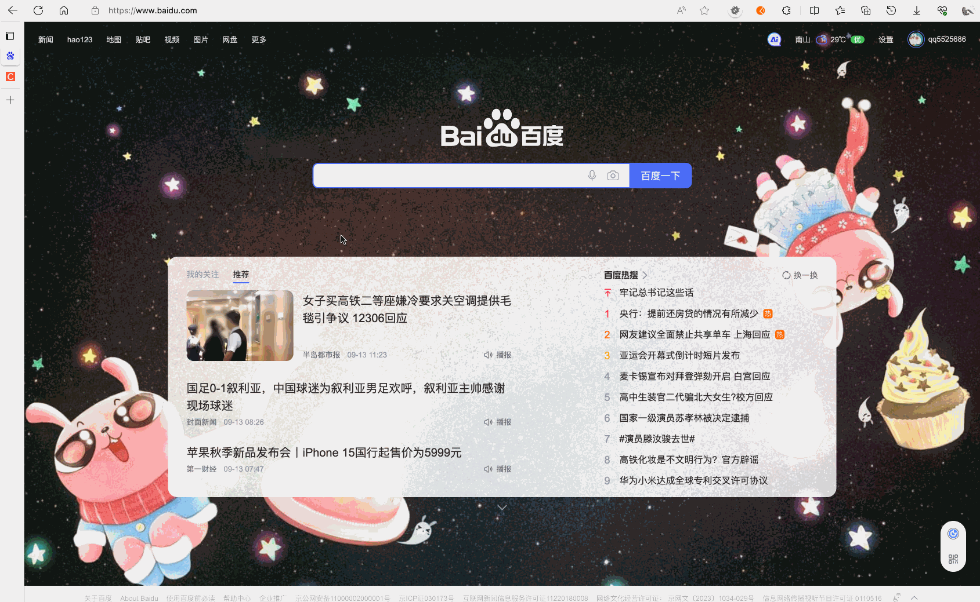Click the 百度一下 search button
980x602 pixels.
[x=660, y=175]
